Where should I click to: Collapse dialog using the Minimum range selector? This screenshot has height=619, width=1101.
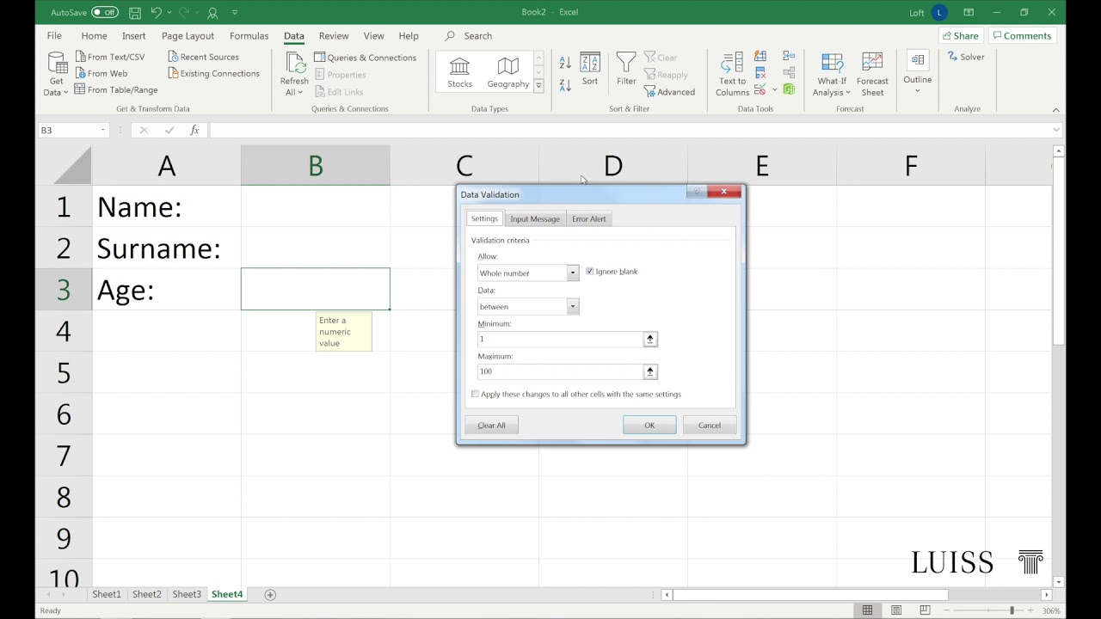(x=650, y=339)
